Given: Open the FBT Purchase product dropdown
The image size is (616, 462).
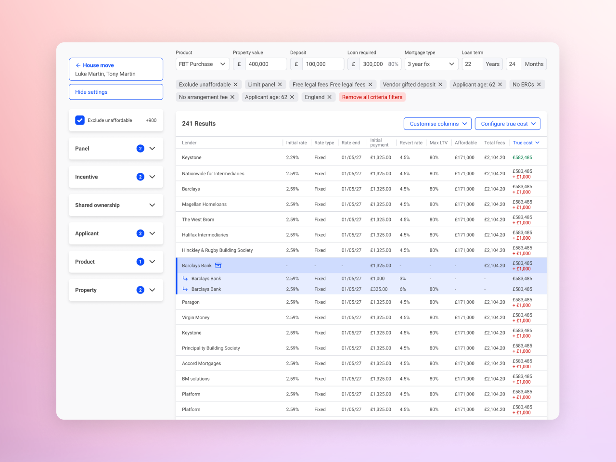Looking at the screenshot, I should click(x=202, y=64).
